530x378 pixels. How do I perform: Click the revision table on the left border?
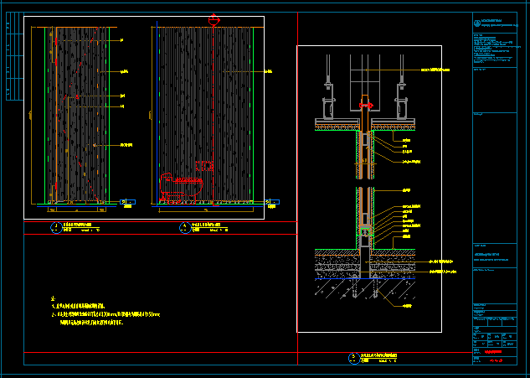tap(10, 57)
